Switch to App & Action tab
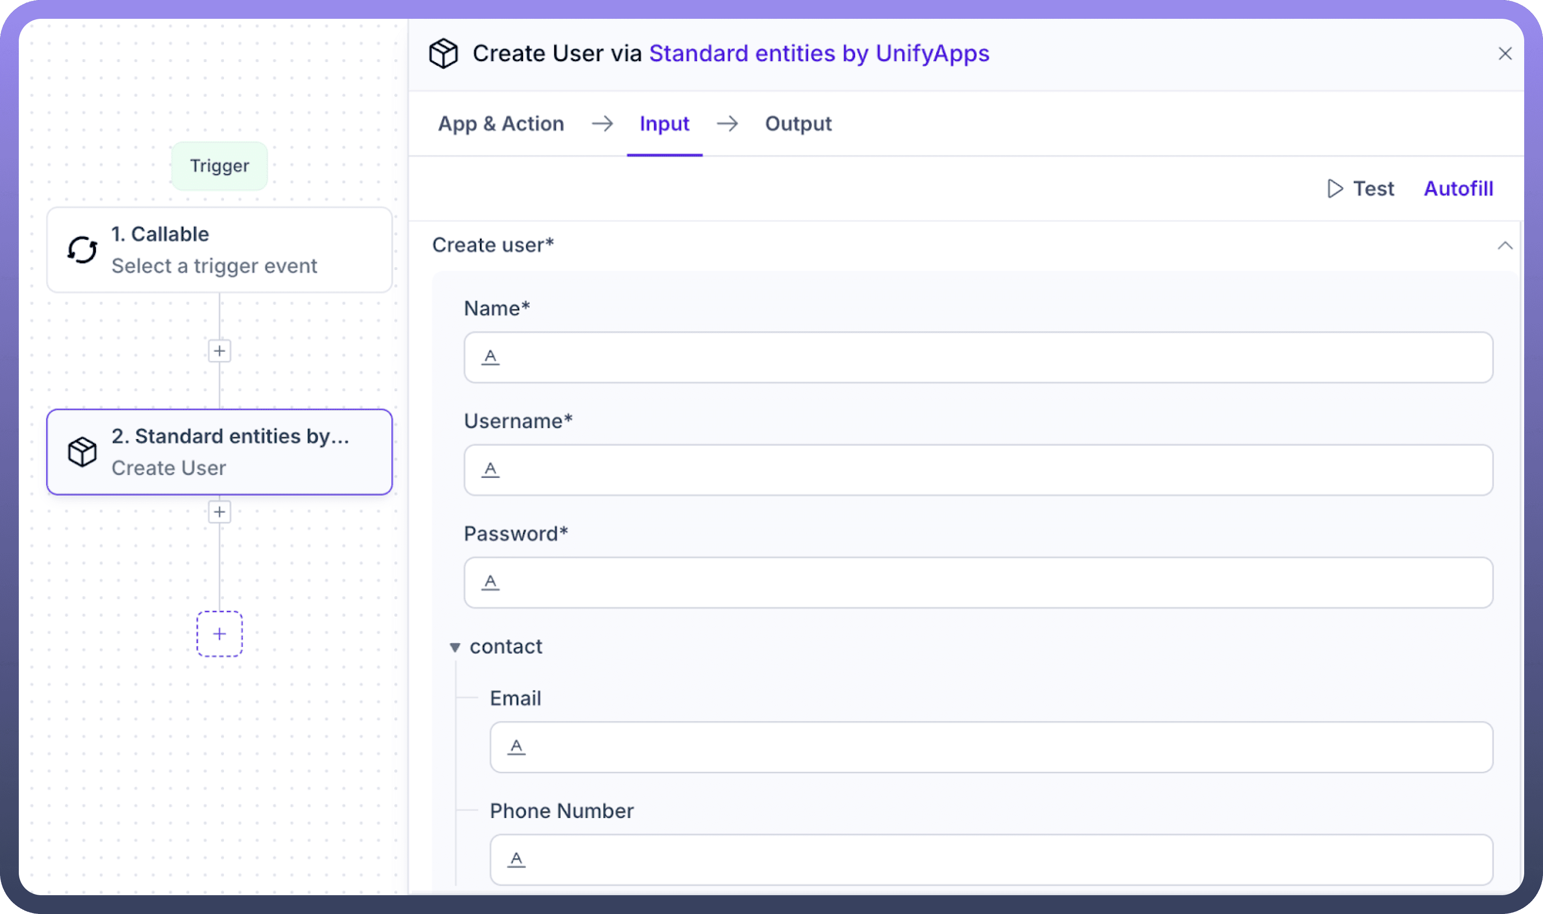 501,124
